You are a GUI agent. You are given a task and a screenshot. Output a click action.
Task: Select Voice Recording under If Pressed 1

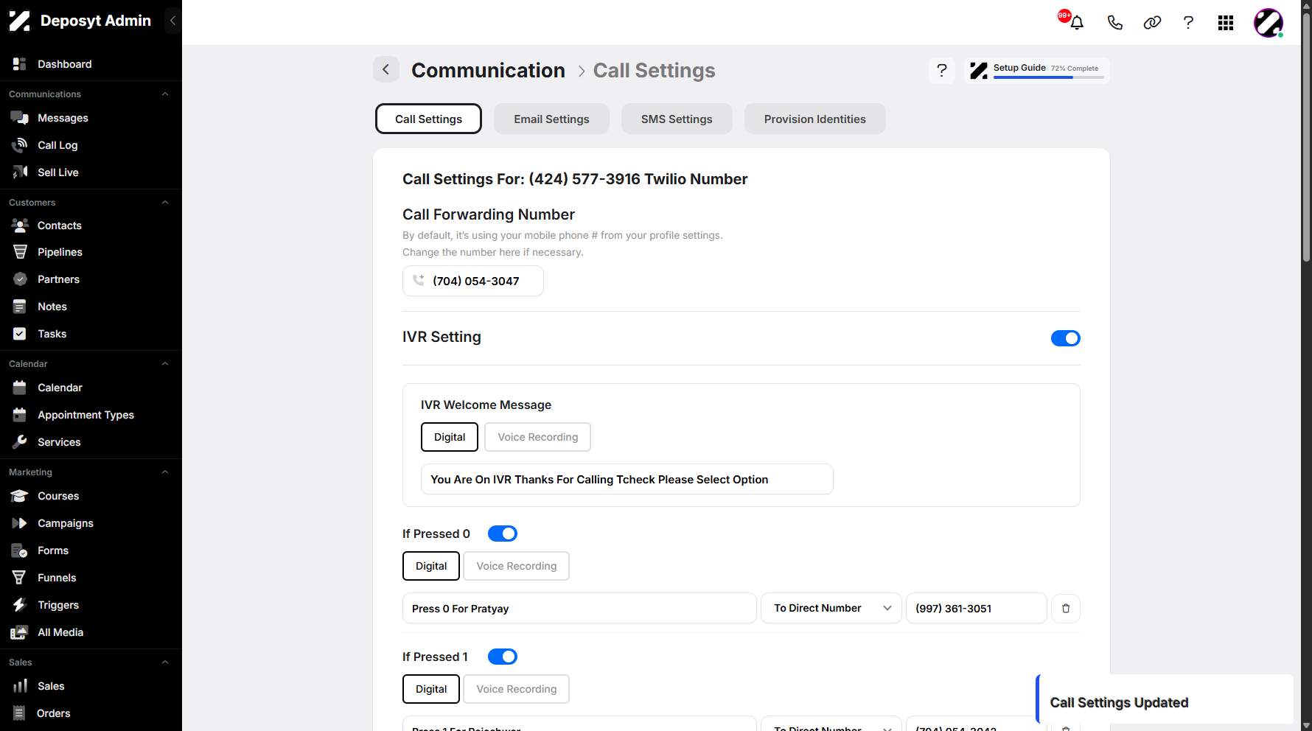(516, 689)
